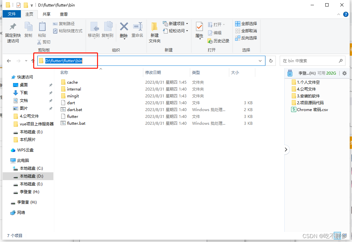Image resolution: width=352 pixels, height=242 pixels.
Task: Select the mingit folder
Action: pos(70,96)
